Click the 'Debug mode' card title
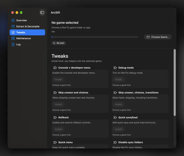Image resolution: width=184 pixels, height=156 pixels. tap(126, 68)
